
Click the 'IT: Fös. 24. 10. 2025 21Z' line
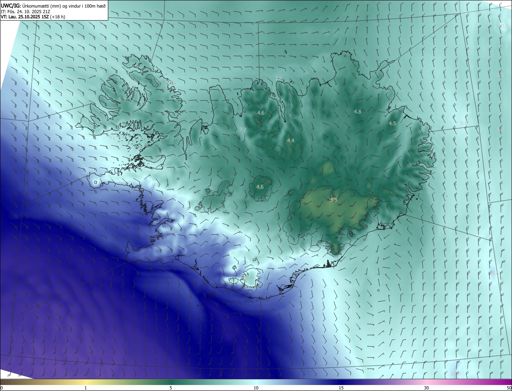25,11
